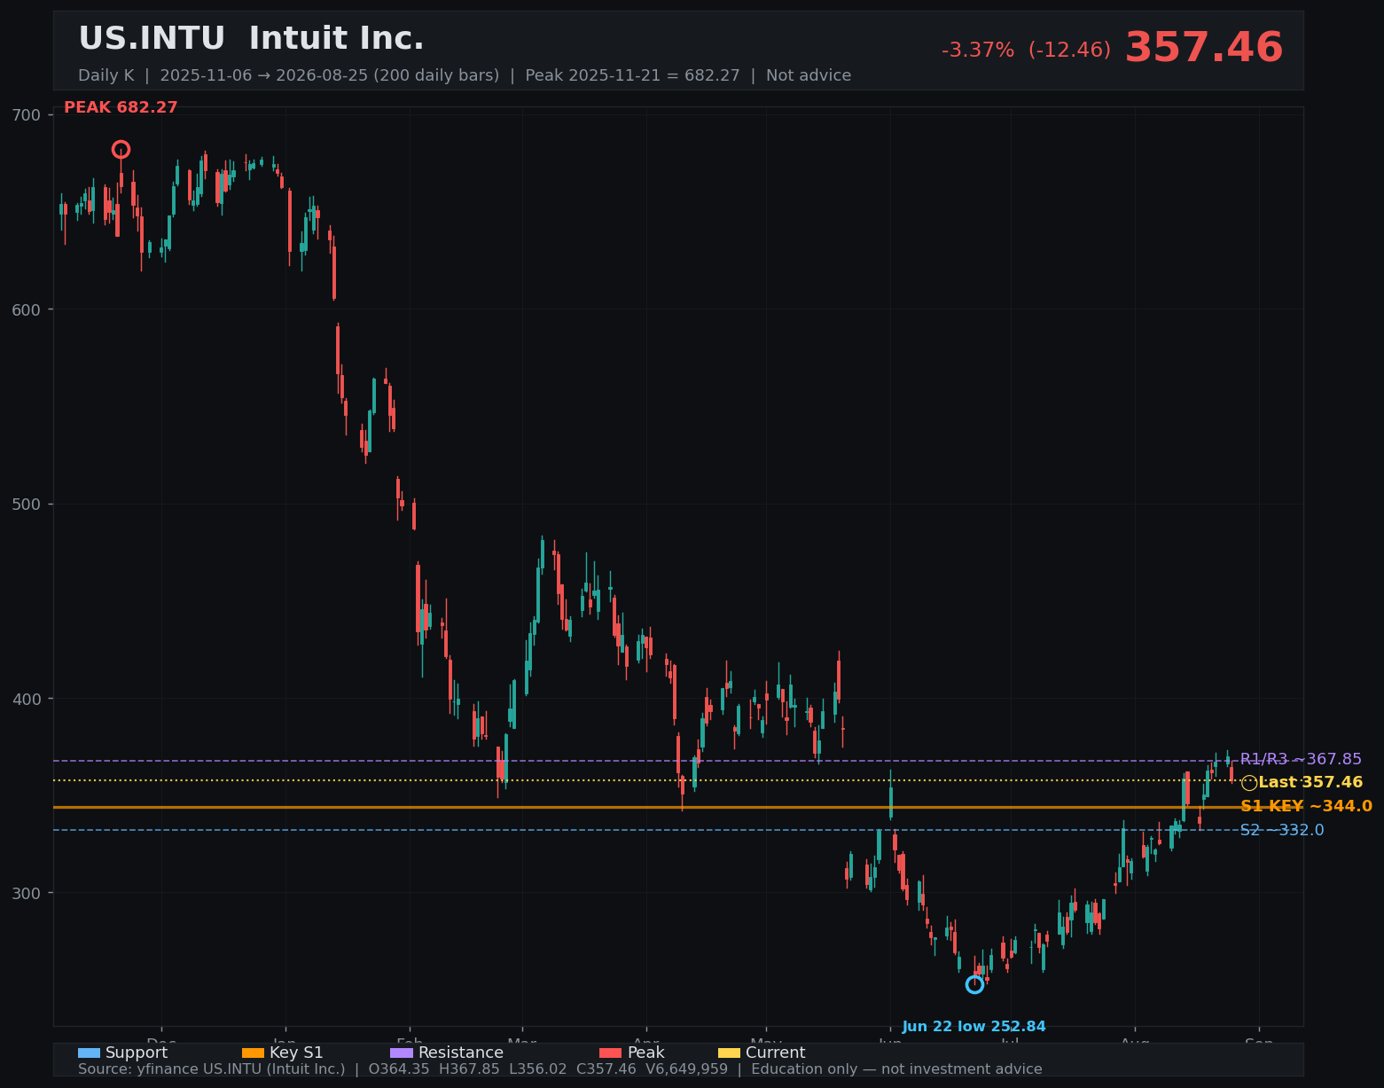Image resolution: width=1384 pixels, height=1088 pixels.
Task: Click the 'Support' legend text
Action: (x=137, y=1053)
